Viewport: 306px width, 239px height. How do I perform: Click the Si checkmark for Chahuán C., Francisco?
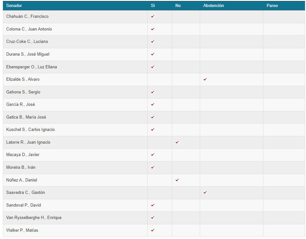click(x=153, y=16)
